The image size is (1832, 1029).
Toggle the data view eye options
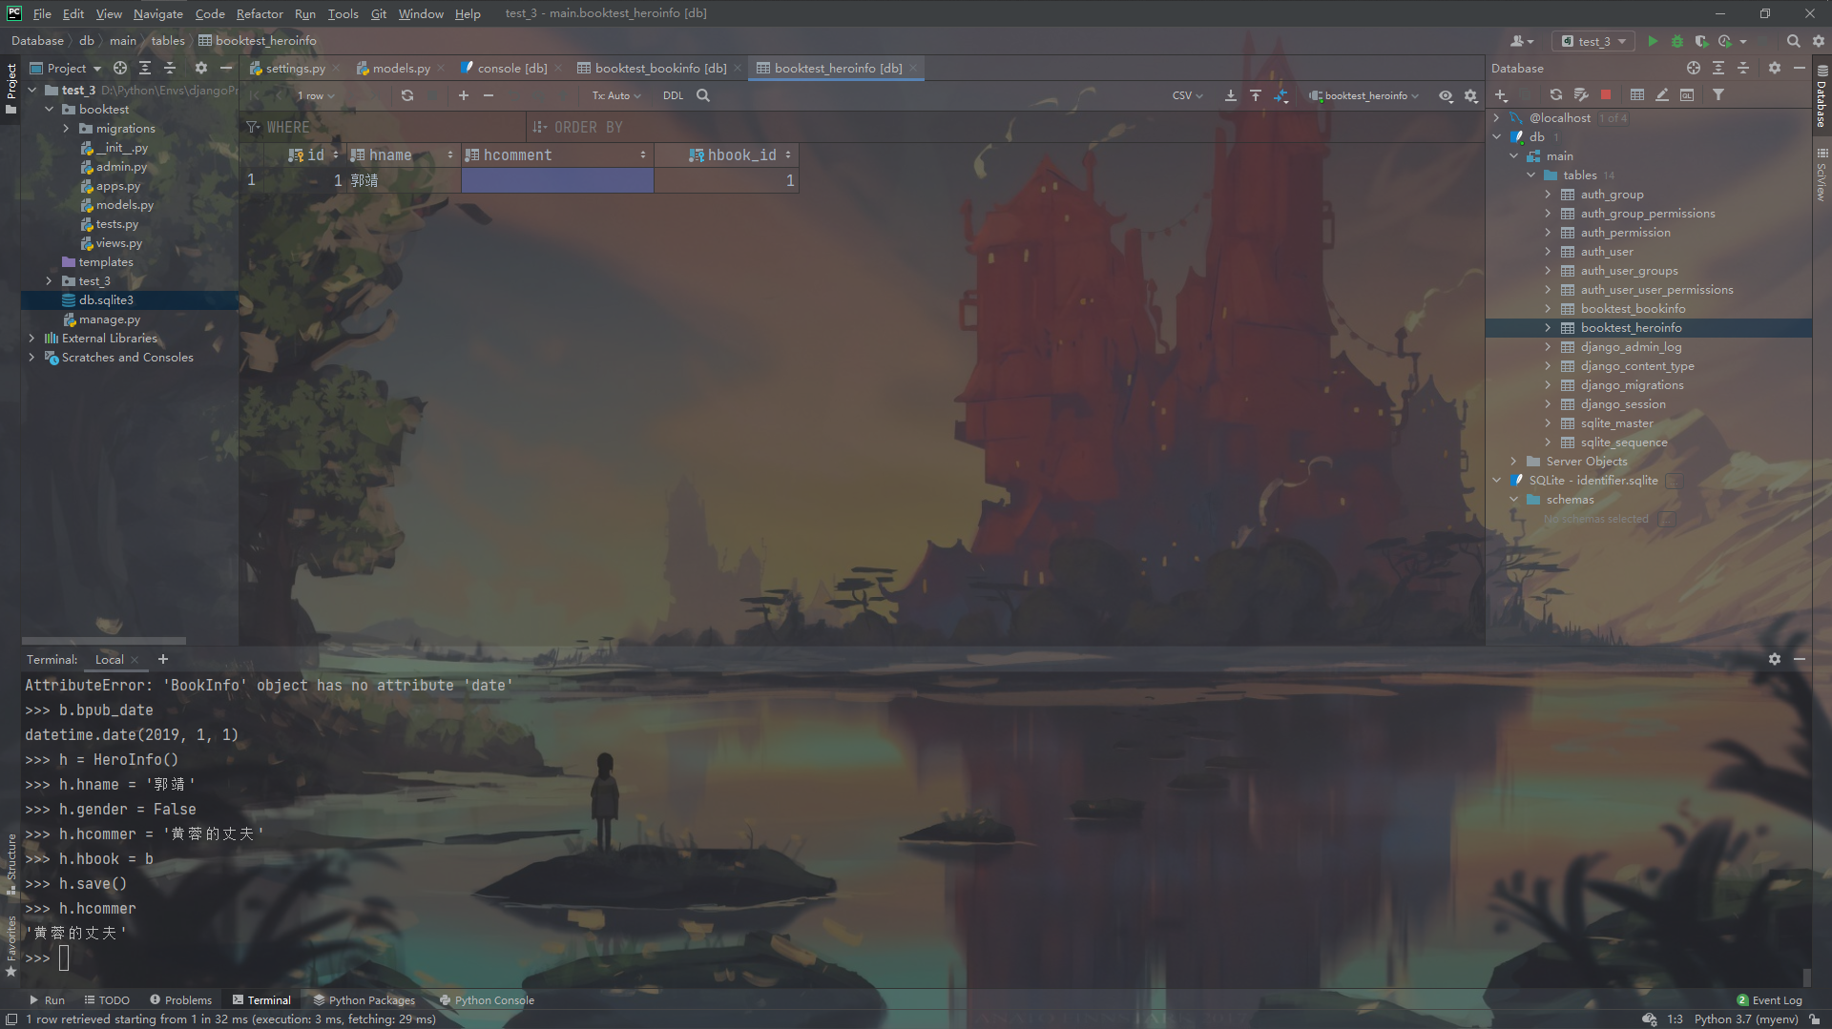coord(1447,95)
